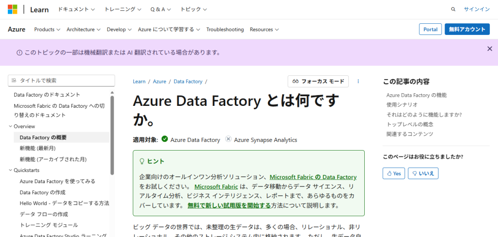Viewport: 498px width, 237px height.
Task: Jump to 使用シナリオ section
Action: 402,104
